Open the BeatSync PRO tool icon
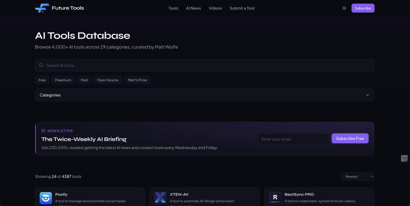This screenshot has height=206, width=410. pos(275,198)
